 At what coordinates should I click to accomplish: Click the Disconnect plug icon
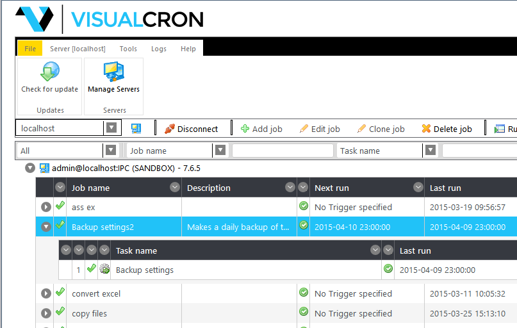point(170,129)
